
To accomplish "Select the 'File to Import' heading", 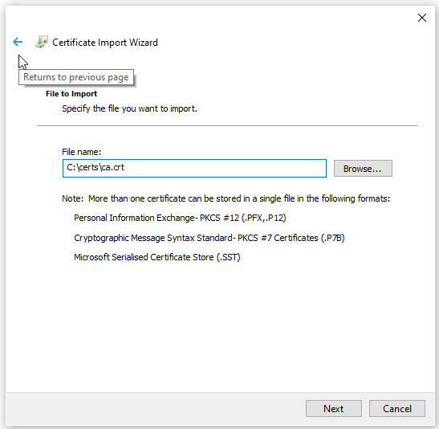I will click(x=71, y=94).
